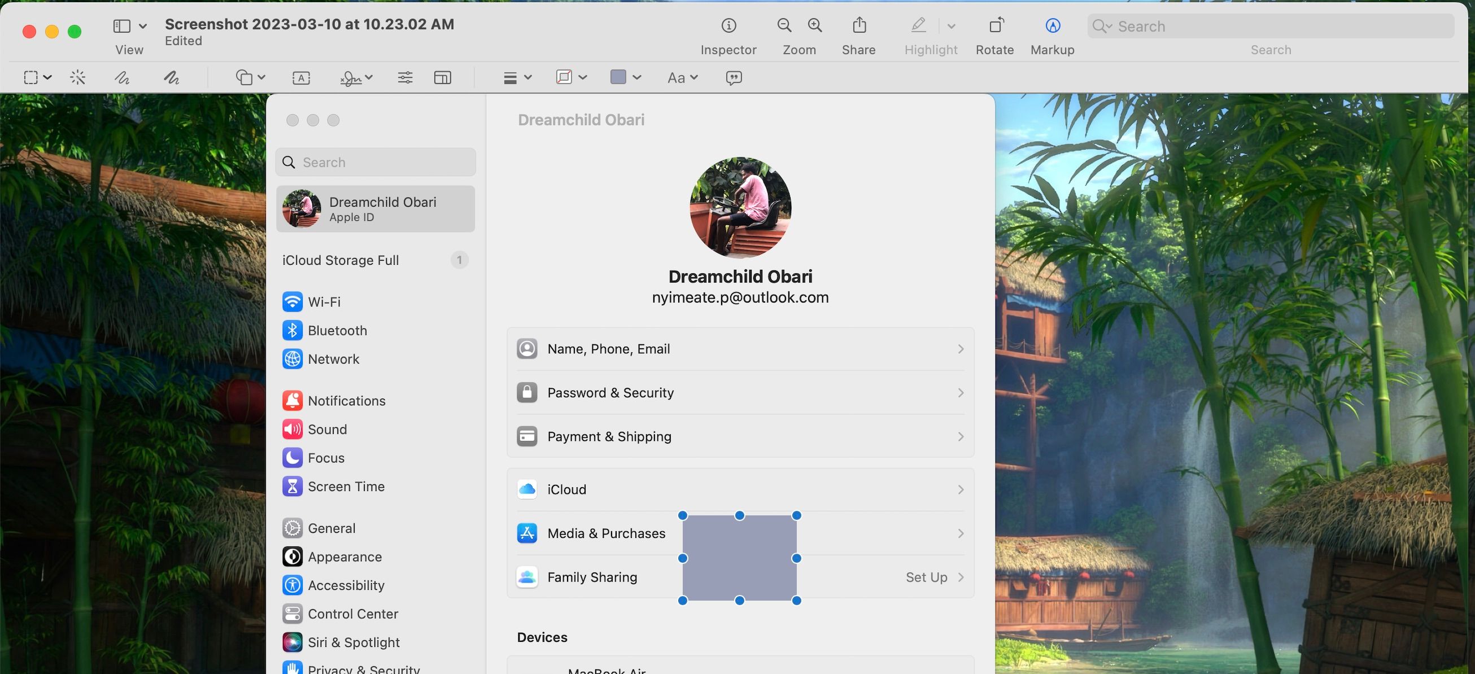This screenshot has width=1475, height=674.
Task: Expand the iCloud settings section
Action: [740, 489]
